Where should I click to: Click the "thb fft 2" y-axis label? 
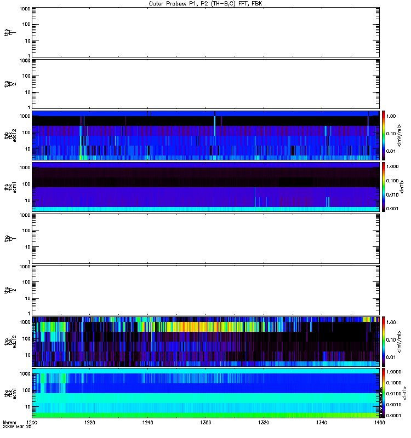[10, 84]
